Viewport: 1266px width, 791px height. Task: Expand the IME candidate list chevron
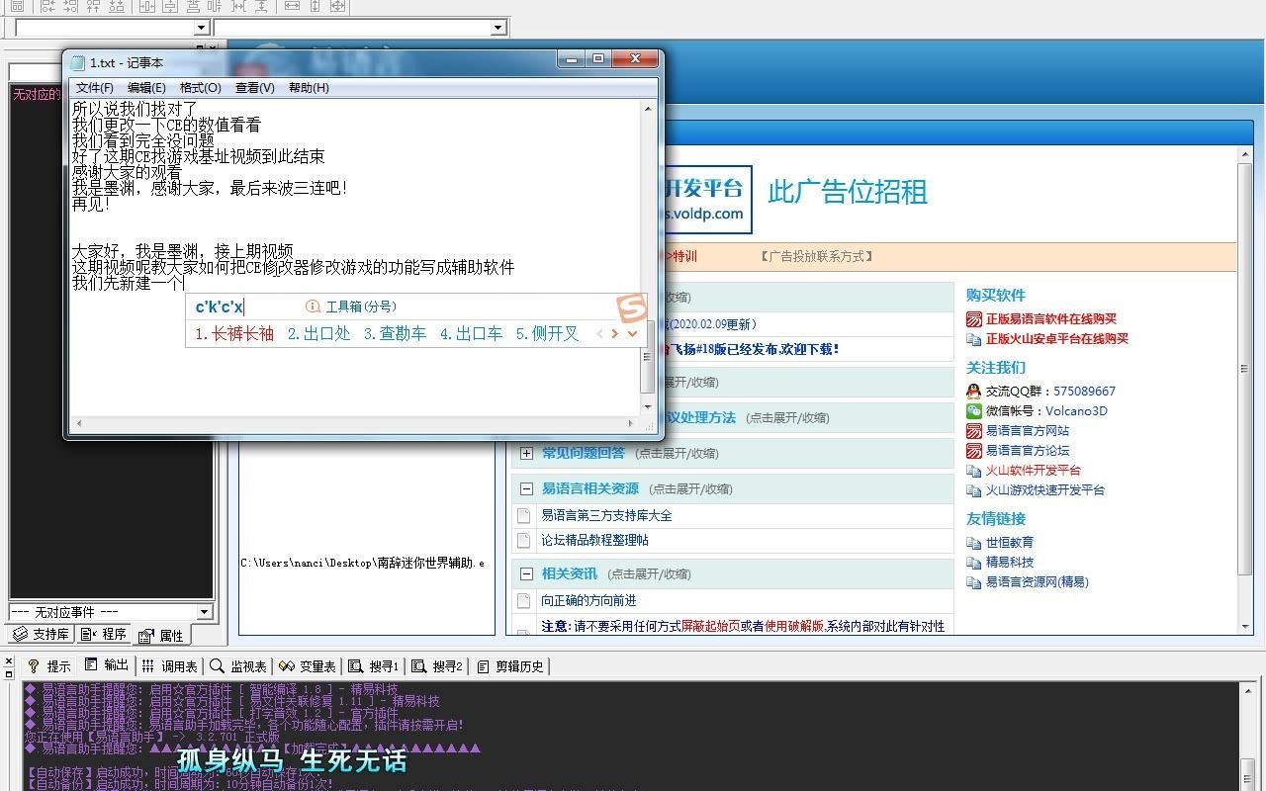point(633,334)
